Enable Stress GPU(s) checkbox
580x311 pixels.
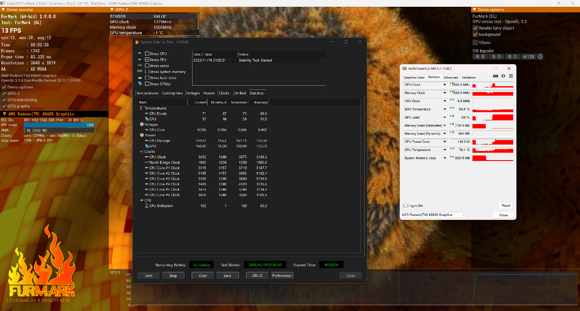(147, 83)
